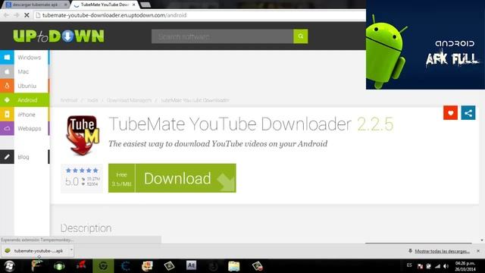Image resolution: width=485 pixels, height=273 pixels.
Task: Click the green search magnifier button
Action: point(300,36)
